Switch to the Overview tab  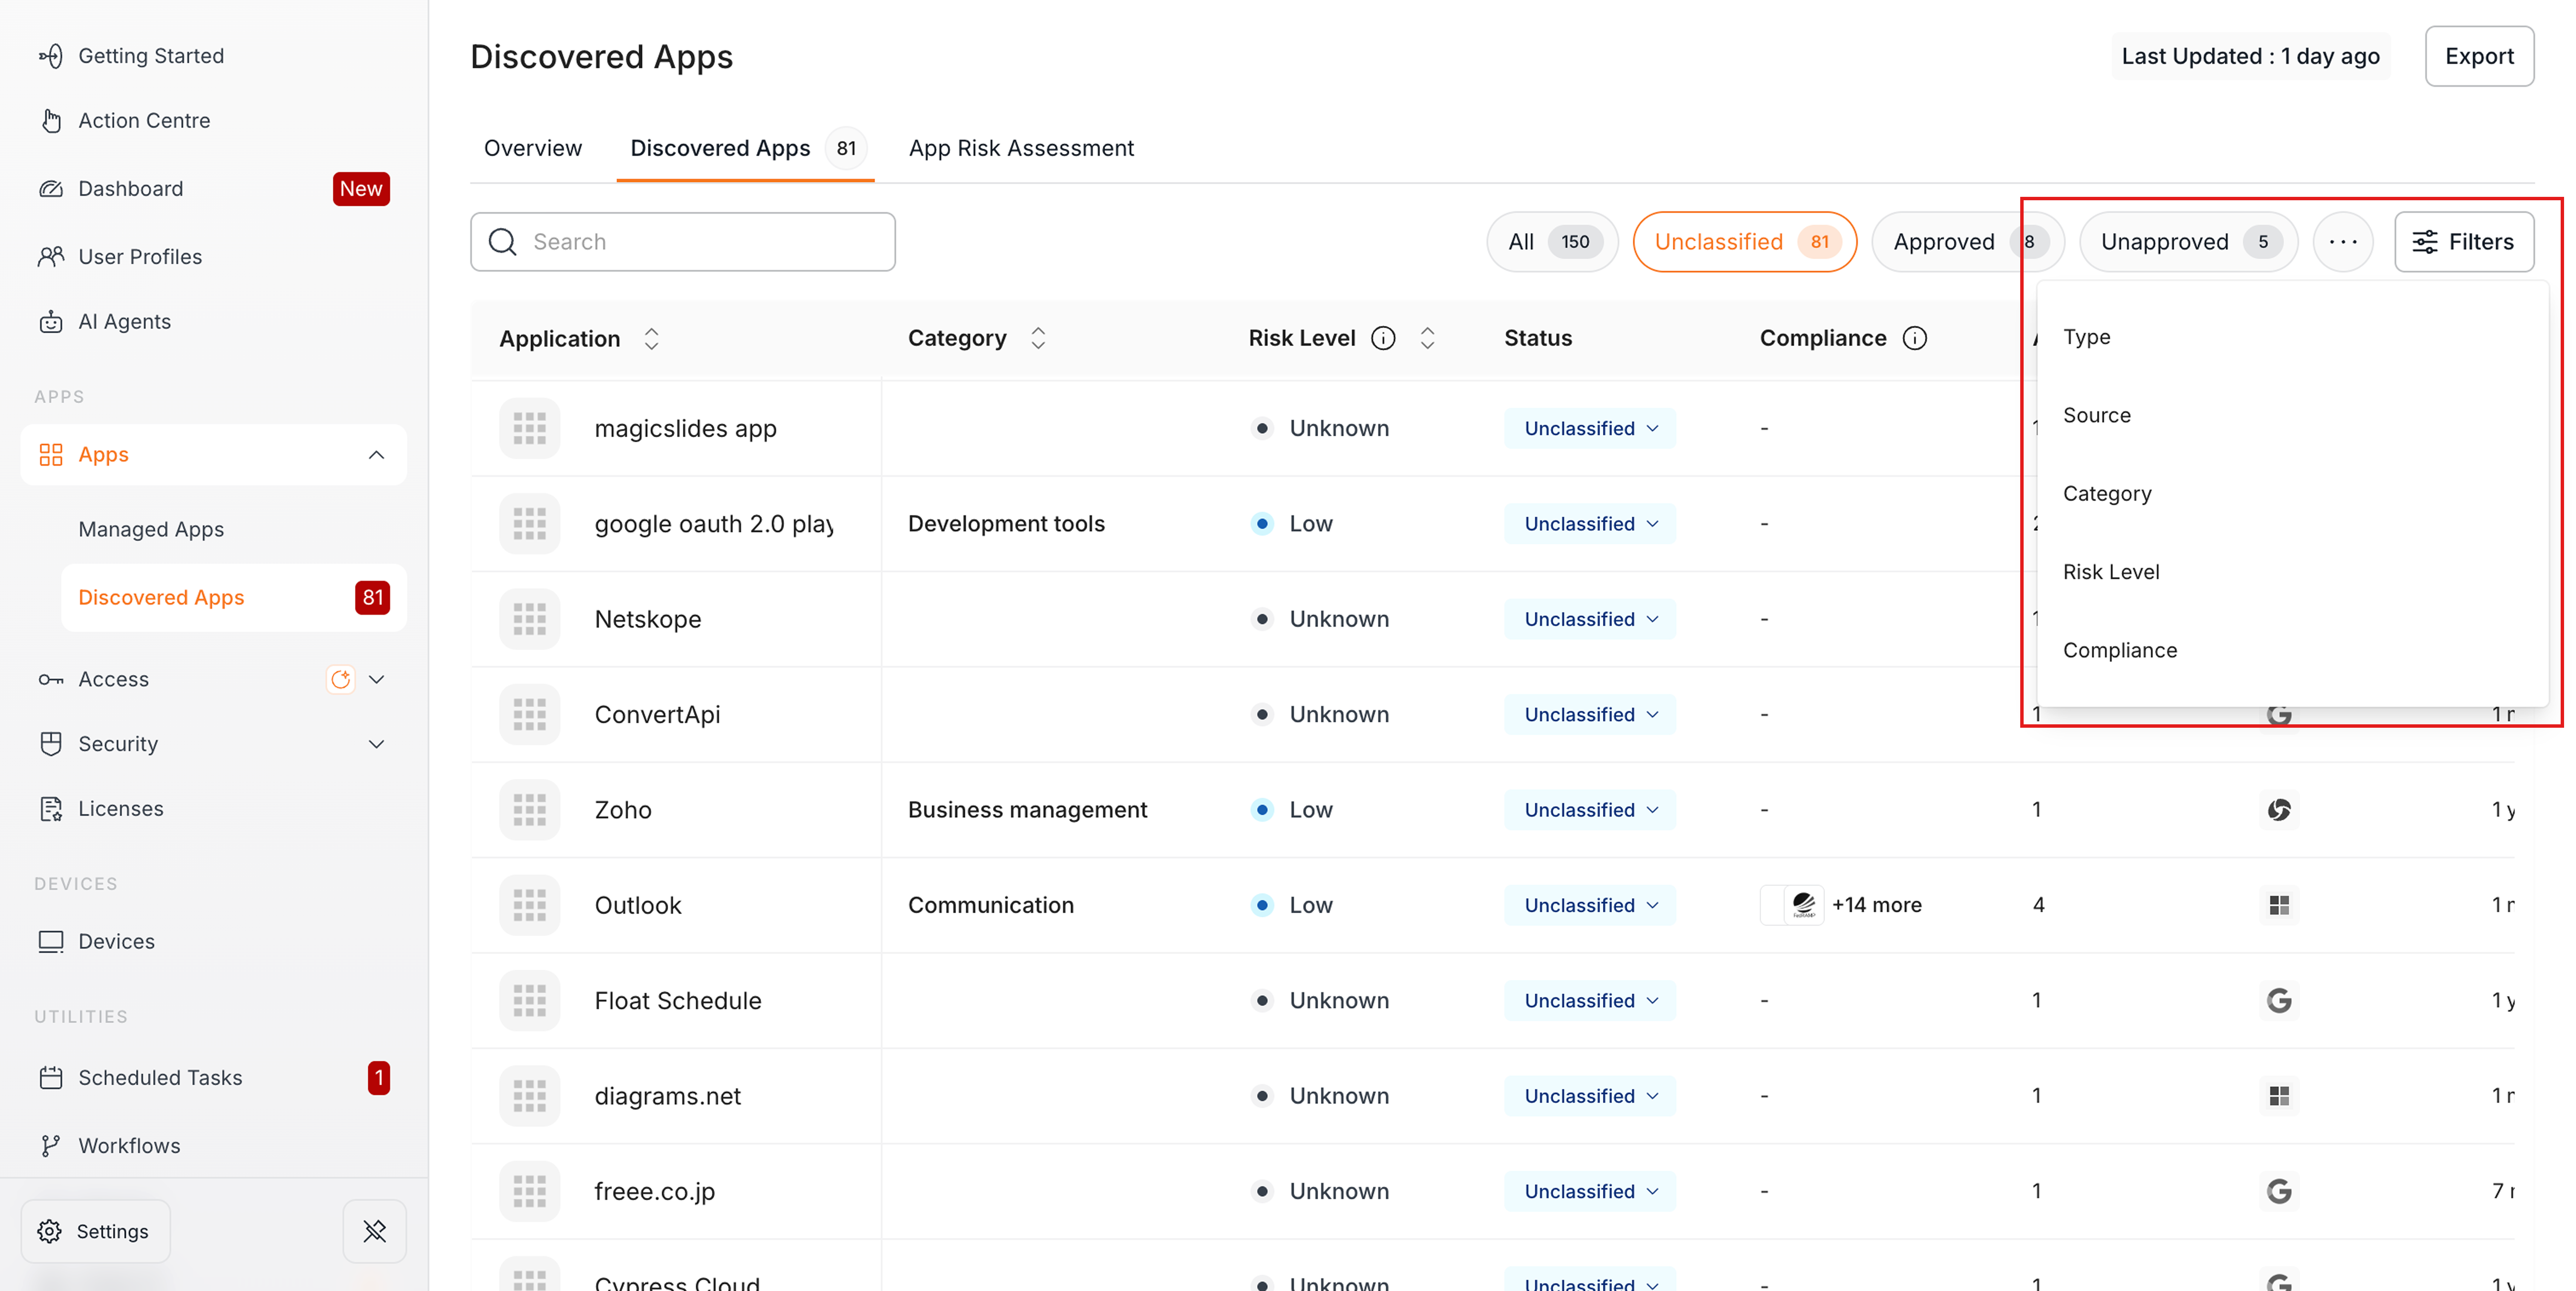[x=533, y=149]
